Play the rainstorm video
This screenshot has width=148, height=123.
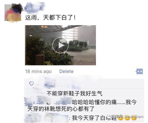pyautogui.click(x=60, y=45)
